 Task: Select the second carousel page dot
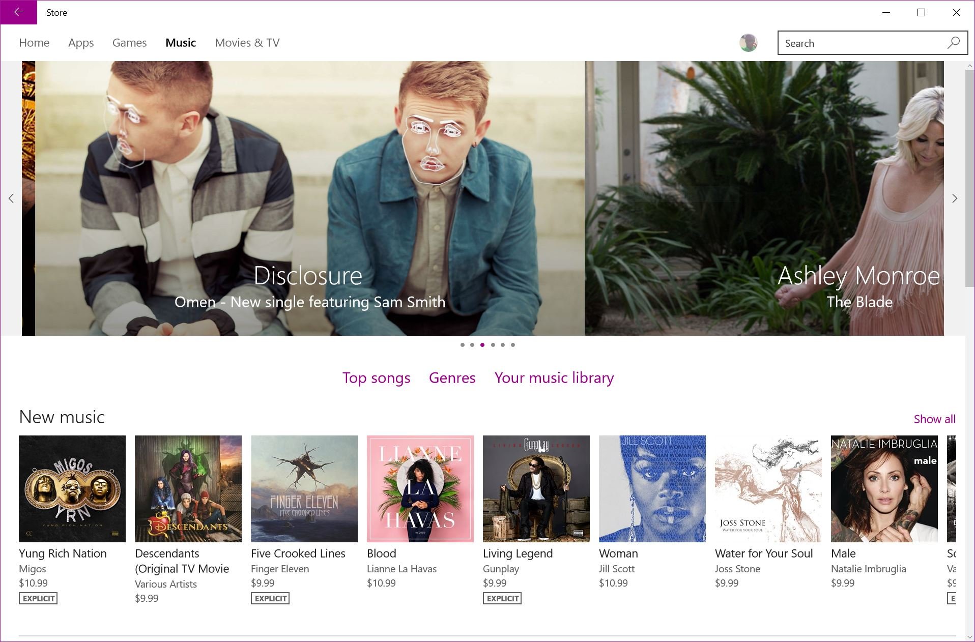[x=472, y=345]
